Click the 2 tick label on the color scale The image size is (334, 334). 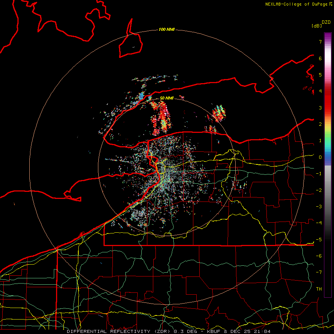[x=320, y=124]
